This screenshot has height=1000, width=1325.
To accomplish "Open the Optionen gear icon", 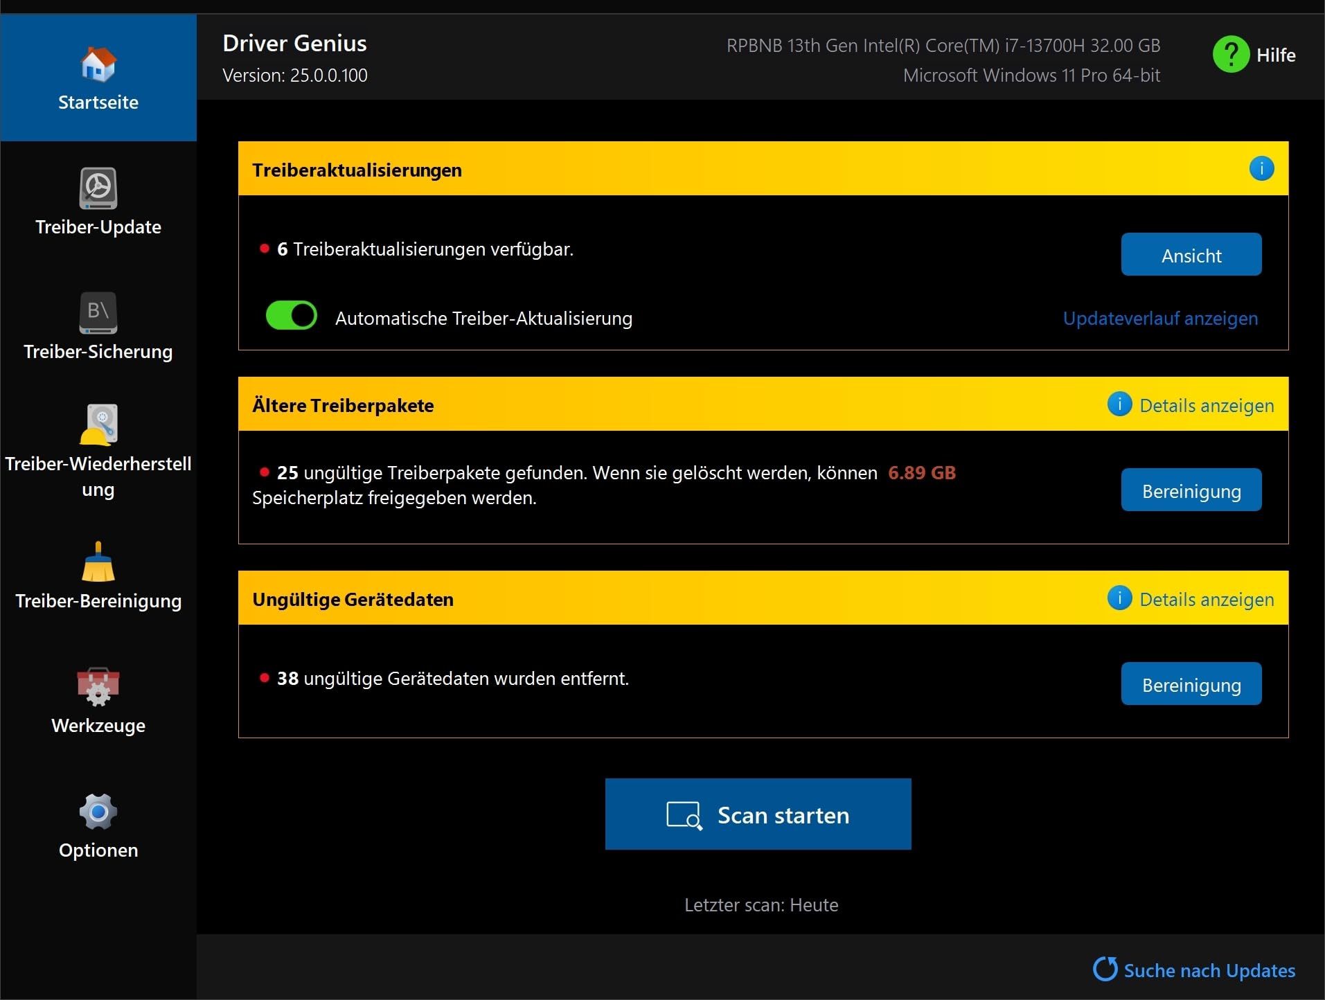I will tap(98, 811).
